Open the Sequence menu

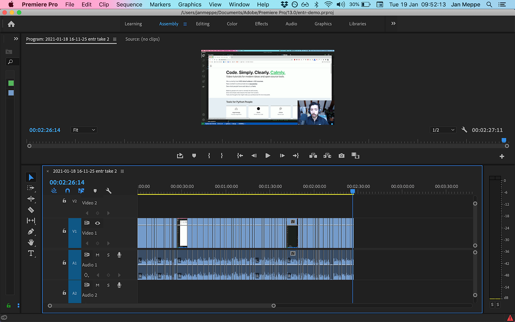pos(129,5)
